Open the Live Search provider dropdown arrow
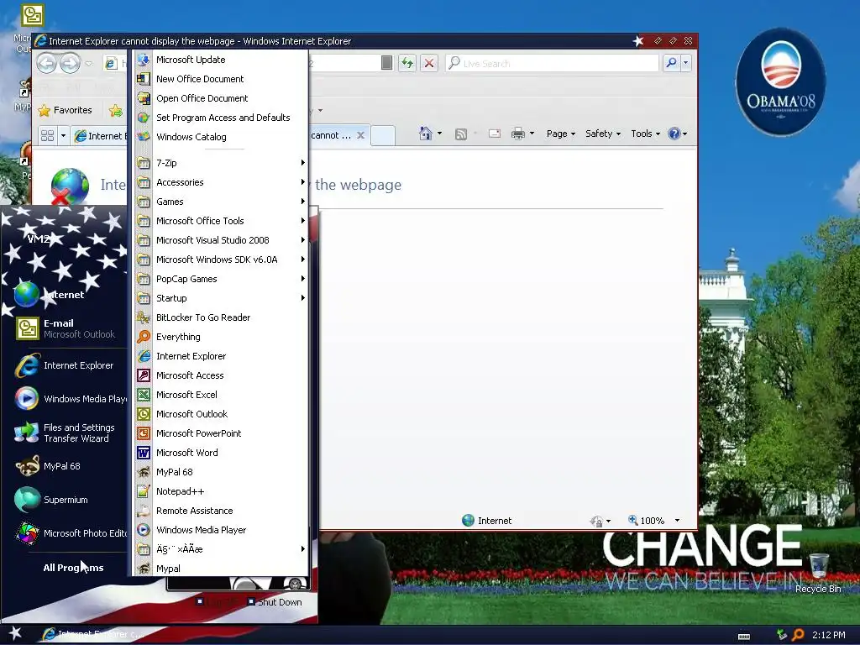Viewport: 860px width, 645px height. [x=685, y=63]
